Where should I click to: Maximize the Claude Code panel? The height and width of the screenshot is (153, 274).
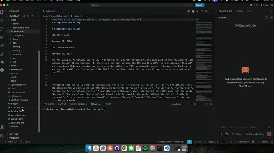click(x=267, y=11)
